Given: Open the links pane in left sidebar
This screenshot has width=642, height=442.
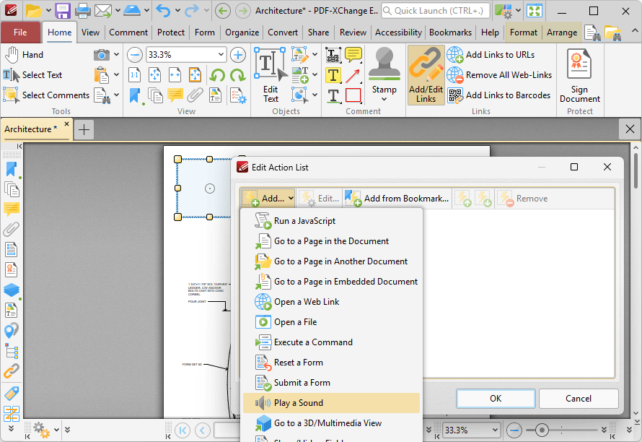Looking at the screenshot, I should 12,373.
